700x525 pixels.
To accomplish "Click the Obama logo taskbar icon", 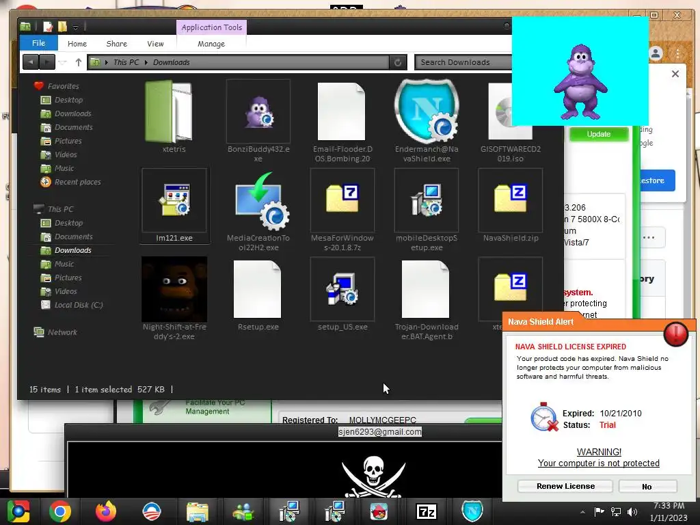I will [x=151, y=511].
